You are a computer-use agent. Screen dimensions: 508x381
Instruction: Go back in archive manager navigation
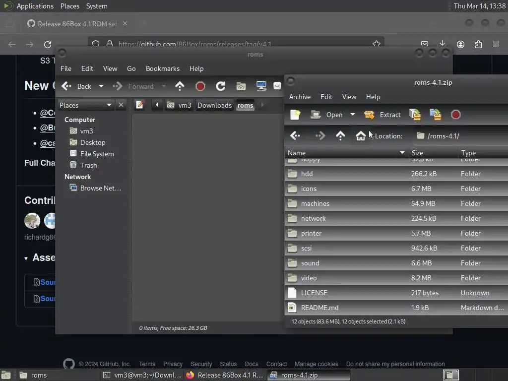pos(295,136)
